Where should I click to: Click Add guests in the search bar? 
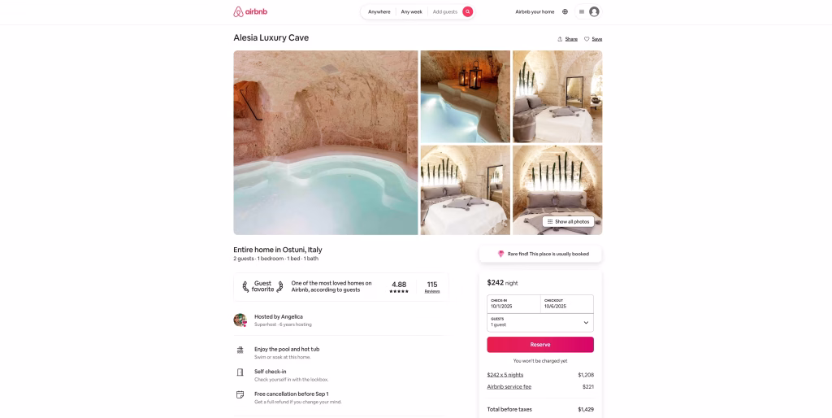tap(444, 11)
